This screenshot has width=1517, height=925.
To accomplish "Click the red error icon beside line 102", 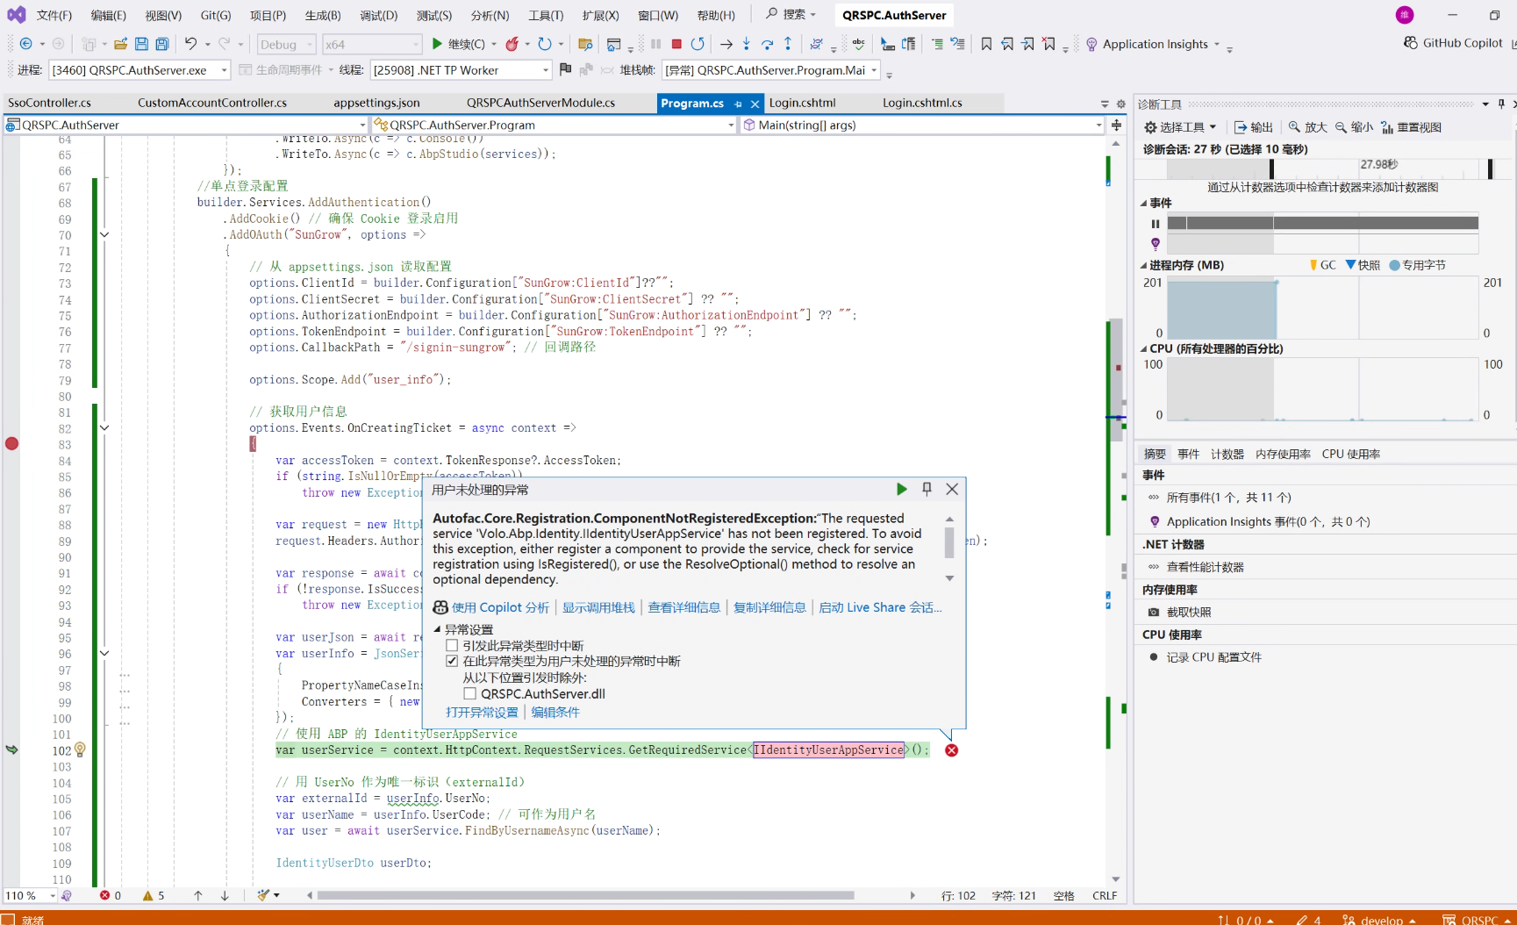I will click(x=951, y=750).
